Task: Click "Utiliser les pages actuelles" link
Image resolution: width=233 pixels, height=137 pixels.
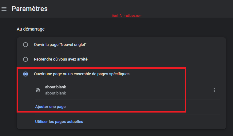Action: click(x=59, y=121)
